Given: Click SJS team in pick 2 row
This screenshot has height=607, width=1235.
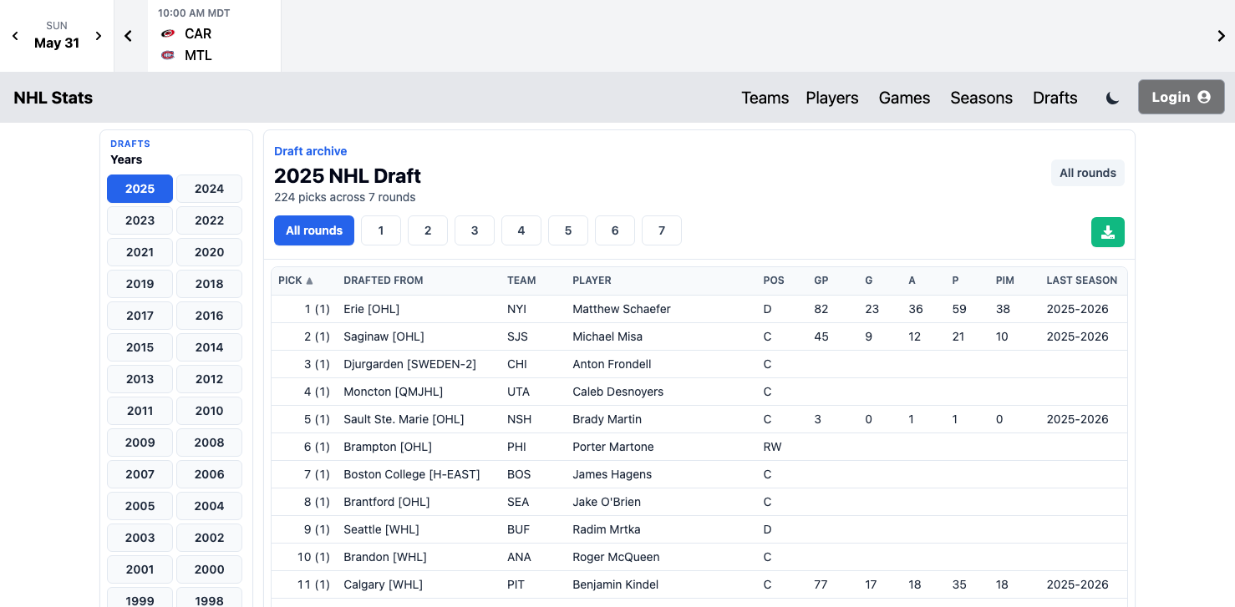Looking at the screenshot, I should [x=517, y=336].
